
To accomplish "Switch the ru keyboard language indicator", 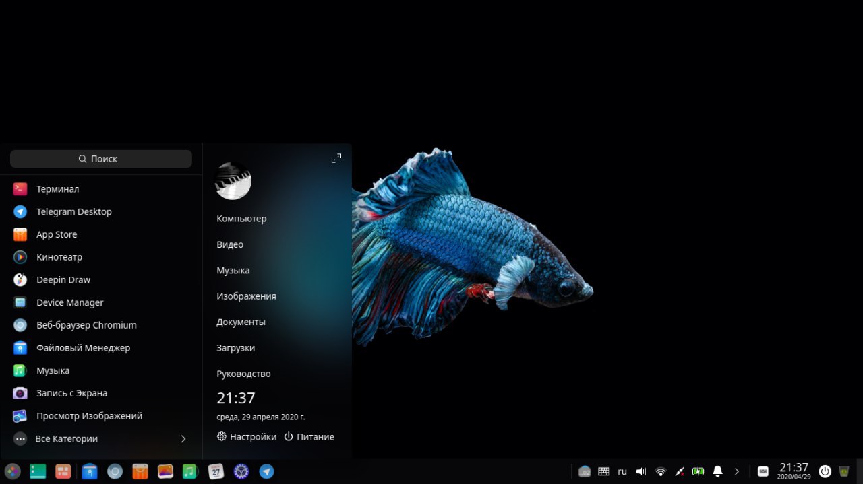I will (622, 471).
